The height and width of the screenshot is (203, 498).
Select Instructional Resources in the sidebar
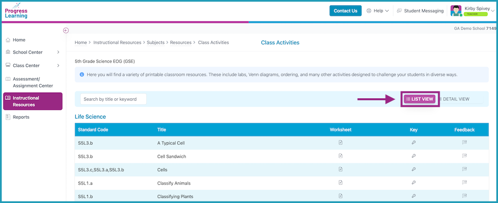(x=33, y=101)
